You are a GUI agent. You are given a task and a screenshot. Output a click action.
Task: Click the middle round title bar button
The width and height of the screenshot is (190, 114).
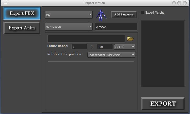[179, 3]
